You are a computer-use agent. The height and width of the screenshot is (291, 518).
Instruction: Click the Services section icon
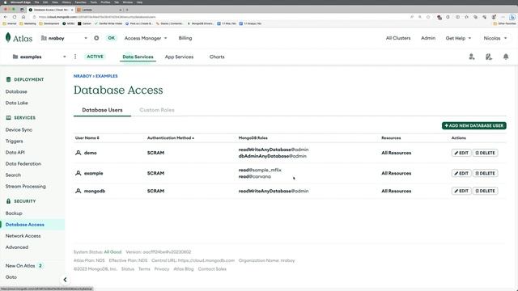coord(9,118)
